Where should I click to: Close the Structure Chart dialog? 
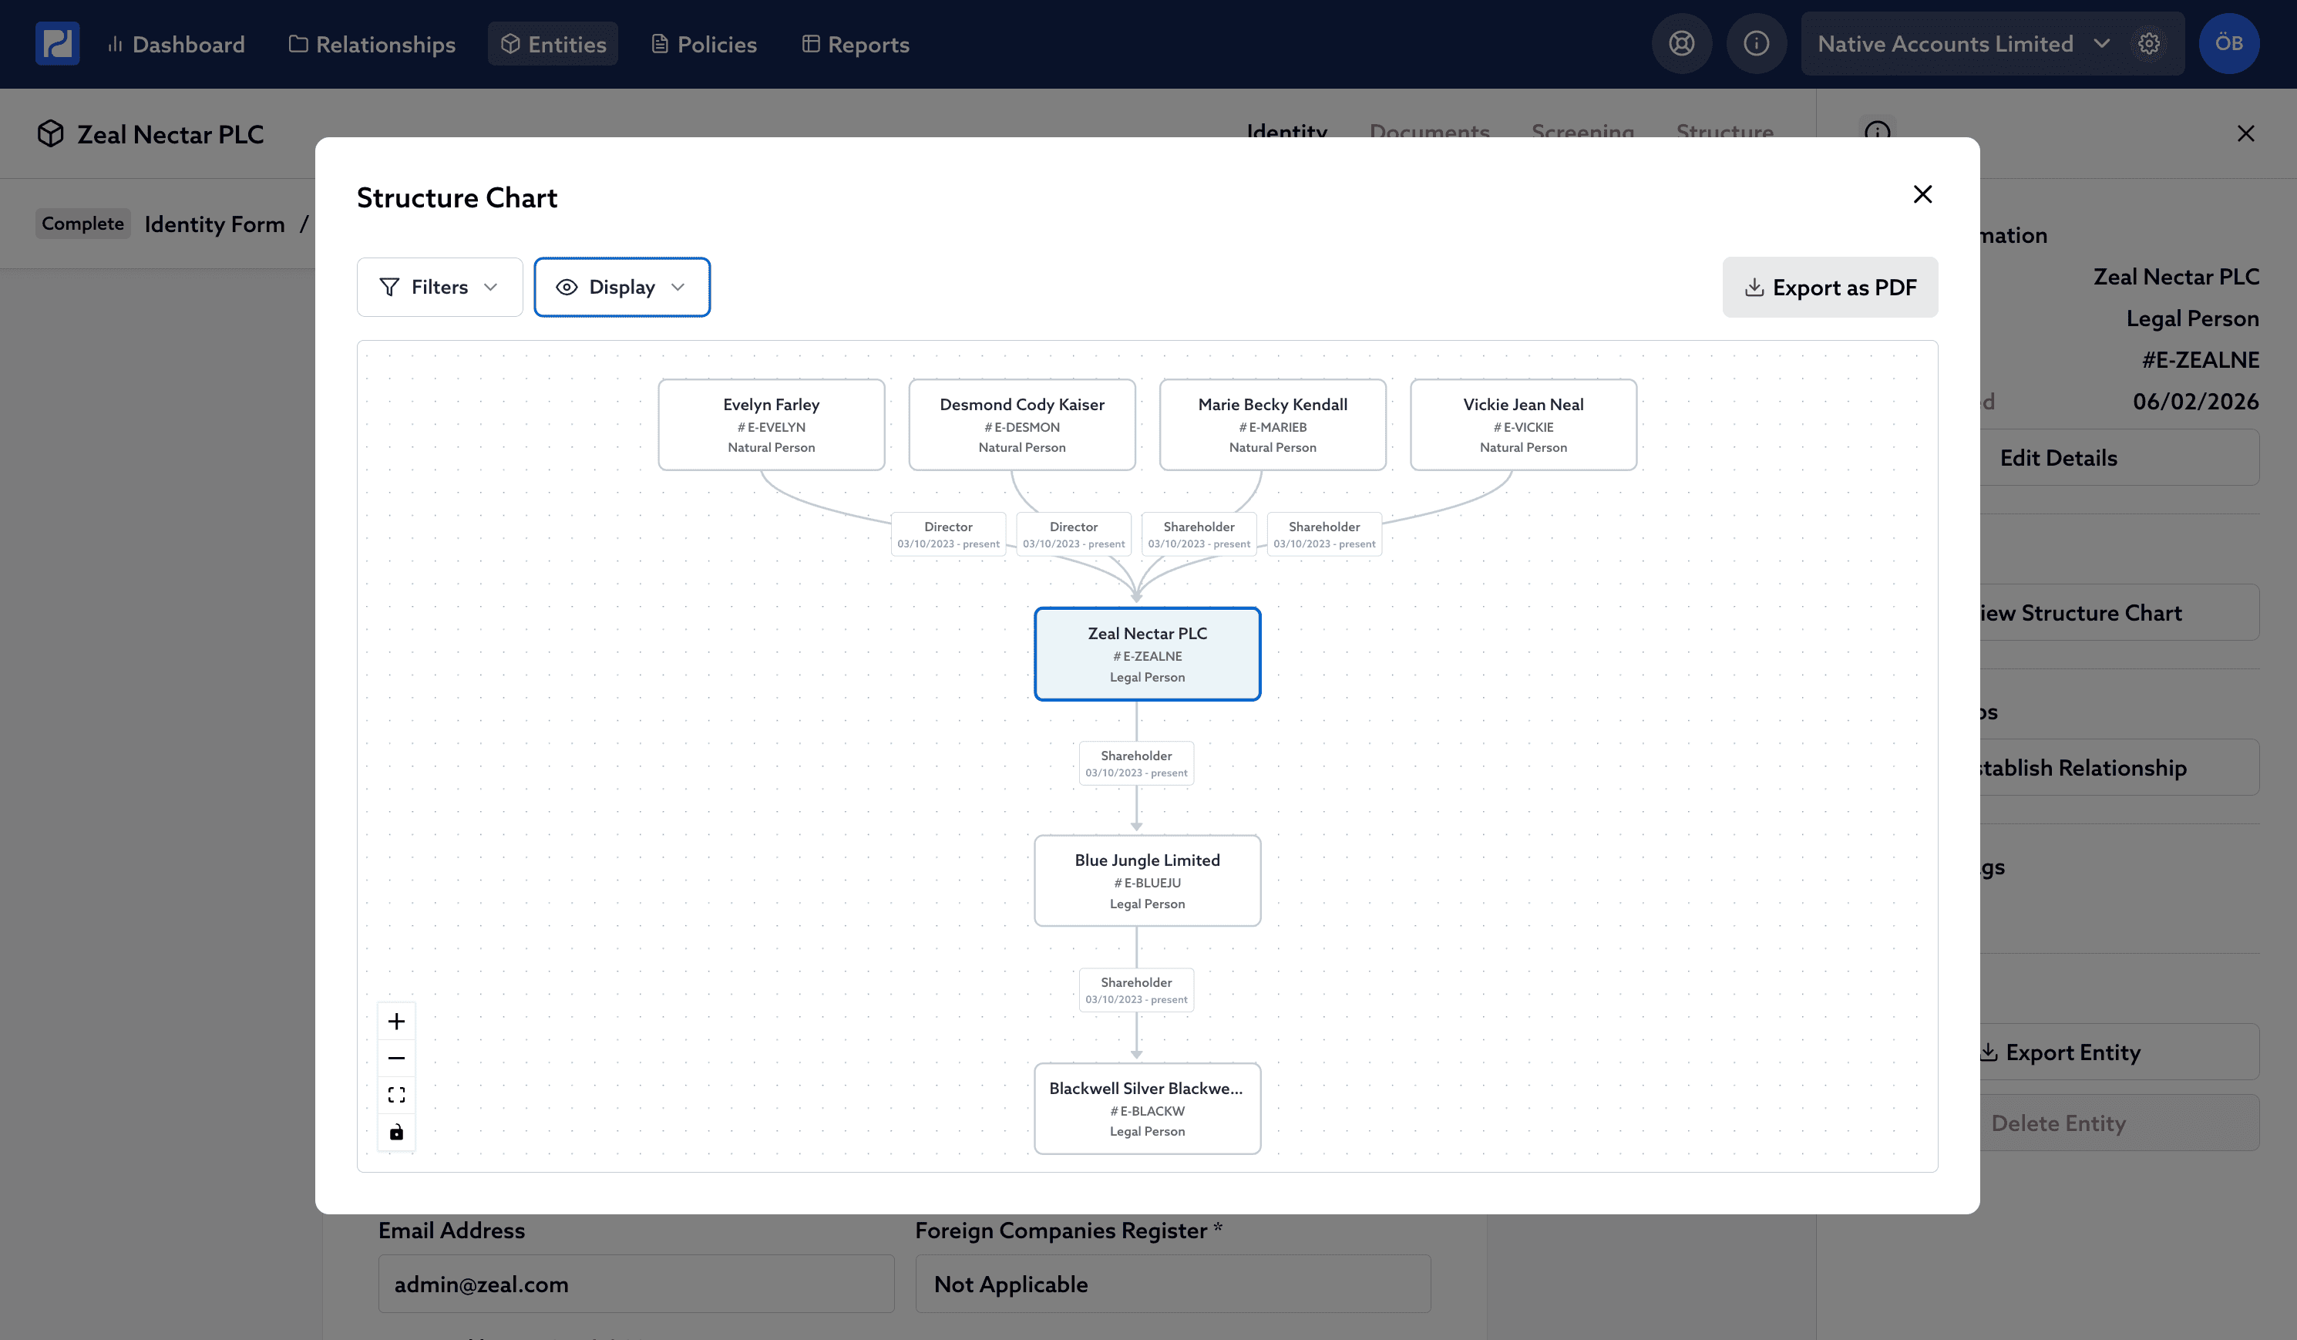click(x=1922, y=194)
